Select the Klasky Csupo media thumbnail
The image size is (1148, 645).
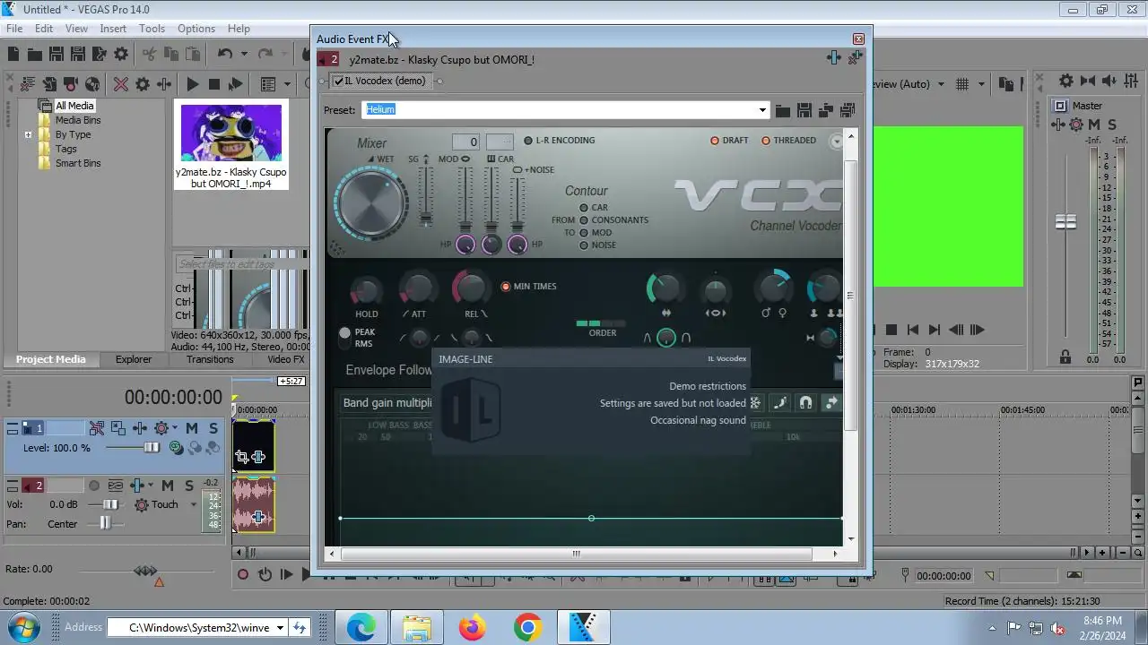pos(231,133)
